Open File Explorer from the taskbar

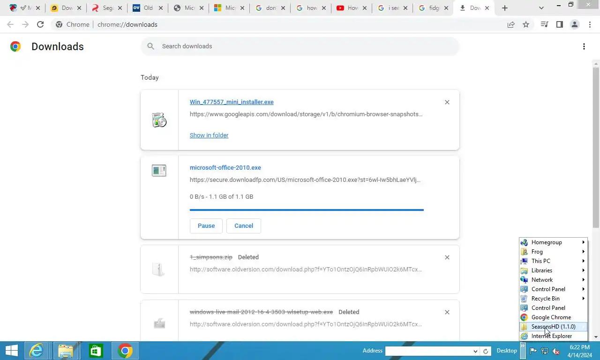(x=66, y=351)
